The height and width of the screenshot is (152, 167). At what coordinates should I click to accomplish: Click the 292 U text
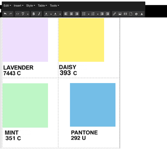point(78,138)
